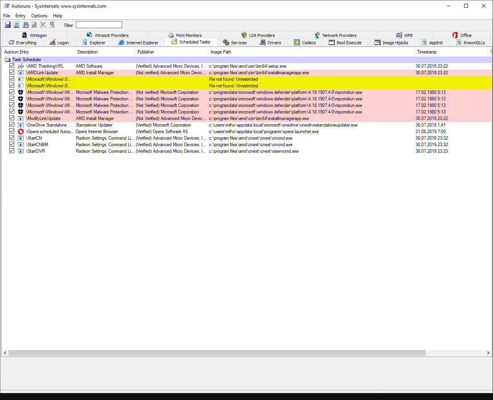Image resolution: width=493 pixels, height=400 pixels.
Task: Show the Codecs tab
Action: point(305,43)
